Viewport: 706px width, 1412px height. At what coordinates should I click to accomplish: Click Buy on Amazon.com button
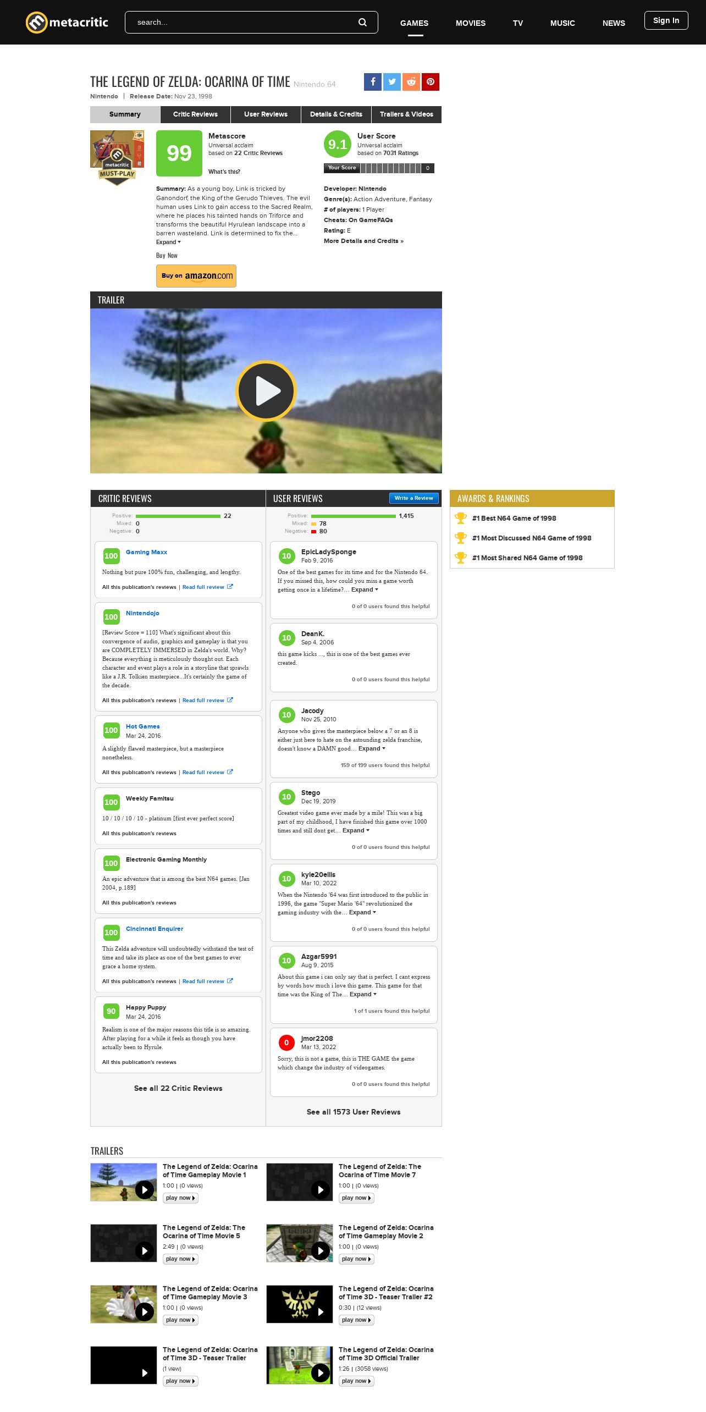(x=196, y=276)
